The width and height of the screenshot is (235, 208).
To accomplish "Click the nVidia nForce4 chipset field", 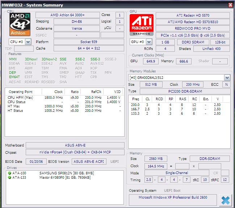I will click(75, 152).
